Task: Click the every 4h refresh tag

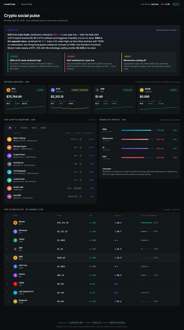Action: point(97,323)
